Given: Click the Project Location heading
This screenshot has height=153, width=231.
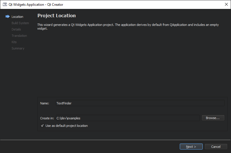Looking at the screenshot, I should 56,16.
